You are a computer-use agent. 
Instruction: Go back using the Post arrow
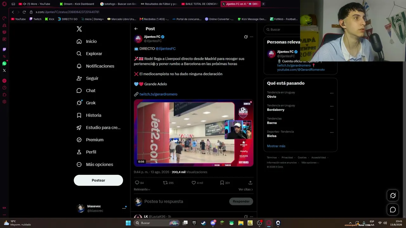click(x=136, y=29)
